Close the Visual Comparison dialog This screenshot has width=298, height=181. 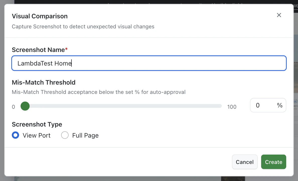[x=279, y=15]
